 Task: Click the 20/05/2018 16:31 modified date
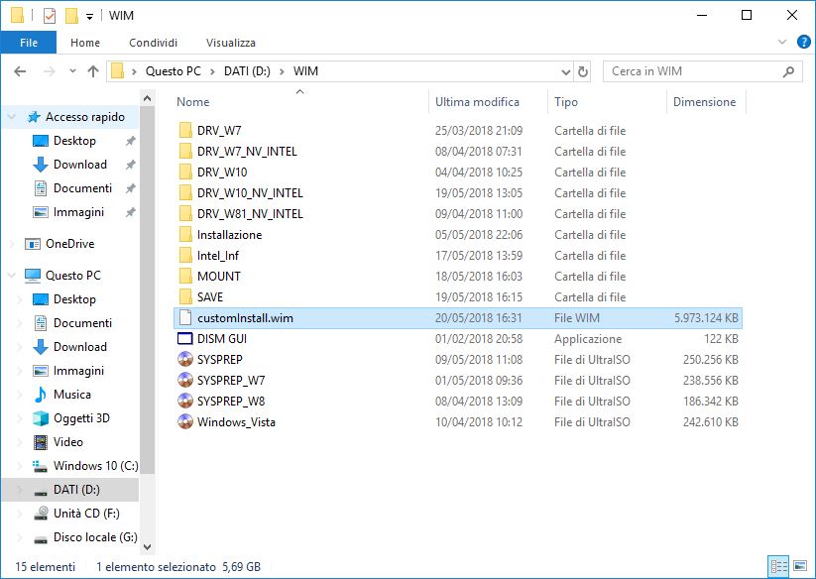click(478, 318)
